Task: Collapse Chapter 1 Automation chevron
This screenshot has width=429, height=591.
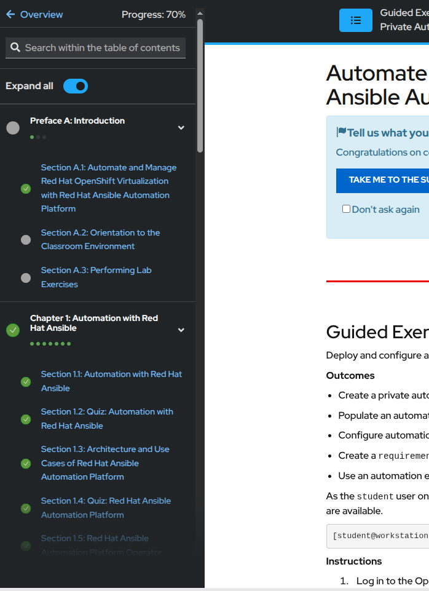Action: [181, 330]
